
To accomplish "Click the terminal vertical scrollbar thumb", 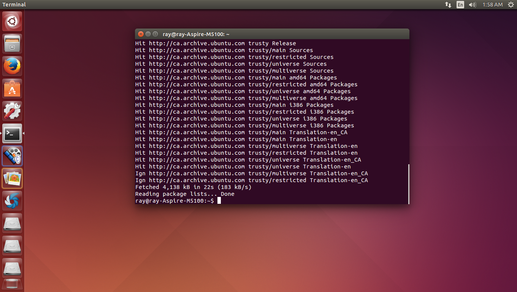I will click(409, 184).
